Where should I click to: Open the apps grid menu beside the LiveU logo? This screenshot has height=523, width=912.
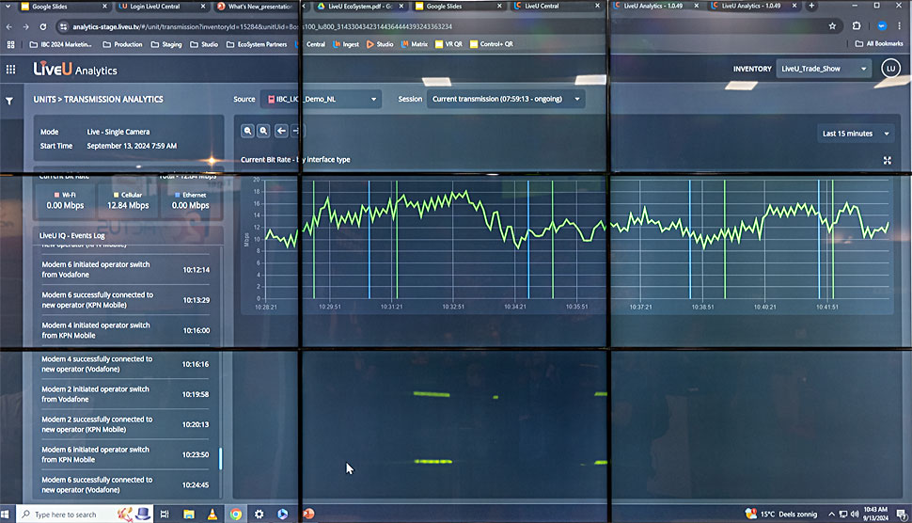pyautogui.click(x=10, y=70)
